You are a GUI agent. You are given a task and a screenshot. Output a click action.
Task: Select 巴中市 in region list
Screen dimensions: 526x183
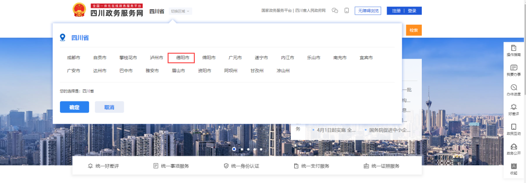click(x=126, y=70)
